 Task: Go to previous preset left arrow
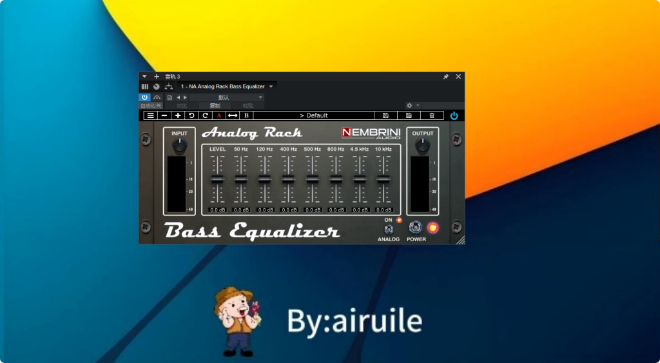pyautogui.click(x=178, y=97)
